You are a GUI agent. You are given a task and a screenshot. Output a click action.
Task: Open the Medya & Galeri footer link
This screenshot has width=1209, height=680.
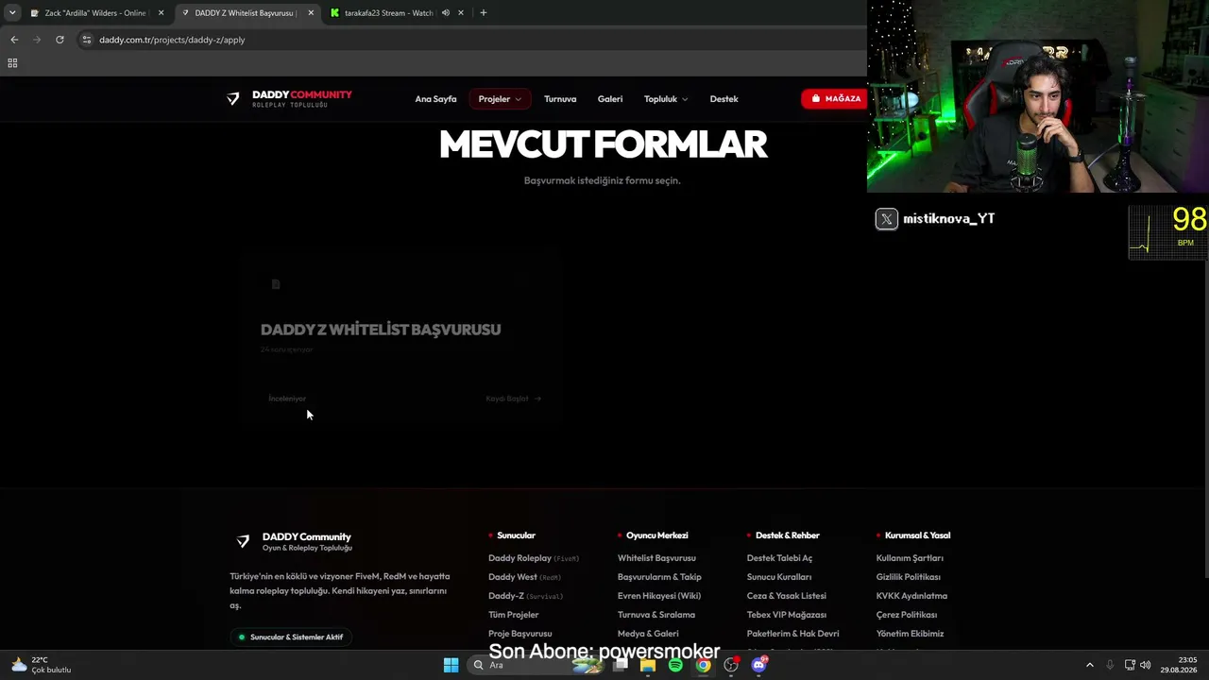(x=648, y=634)
